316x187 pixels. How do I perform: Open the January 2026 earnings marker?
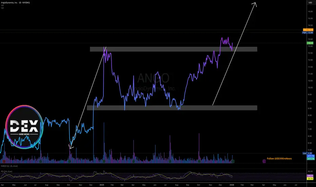click(x=233, y=161)
